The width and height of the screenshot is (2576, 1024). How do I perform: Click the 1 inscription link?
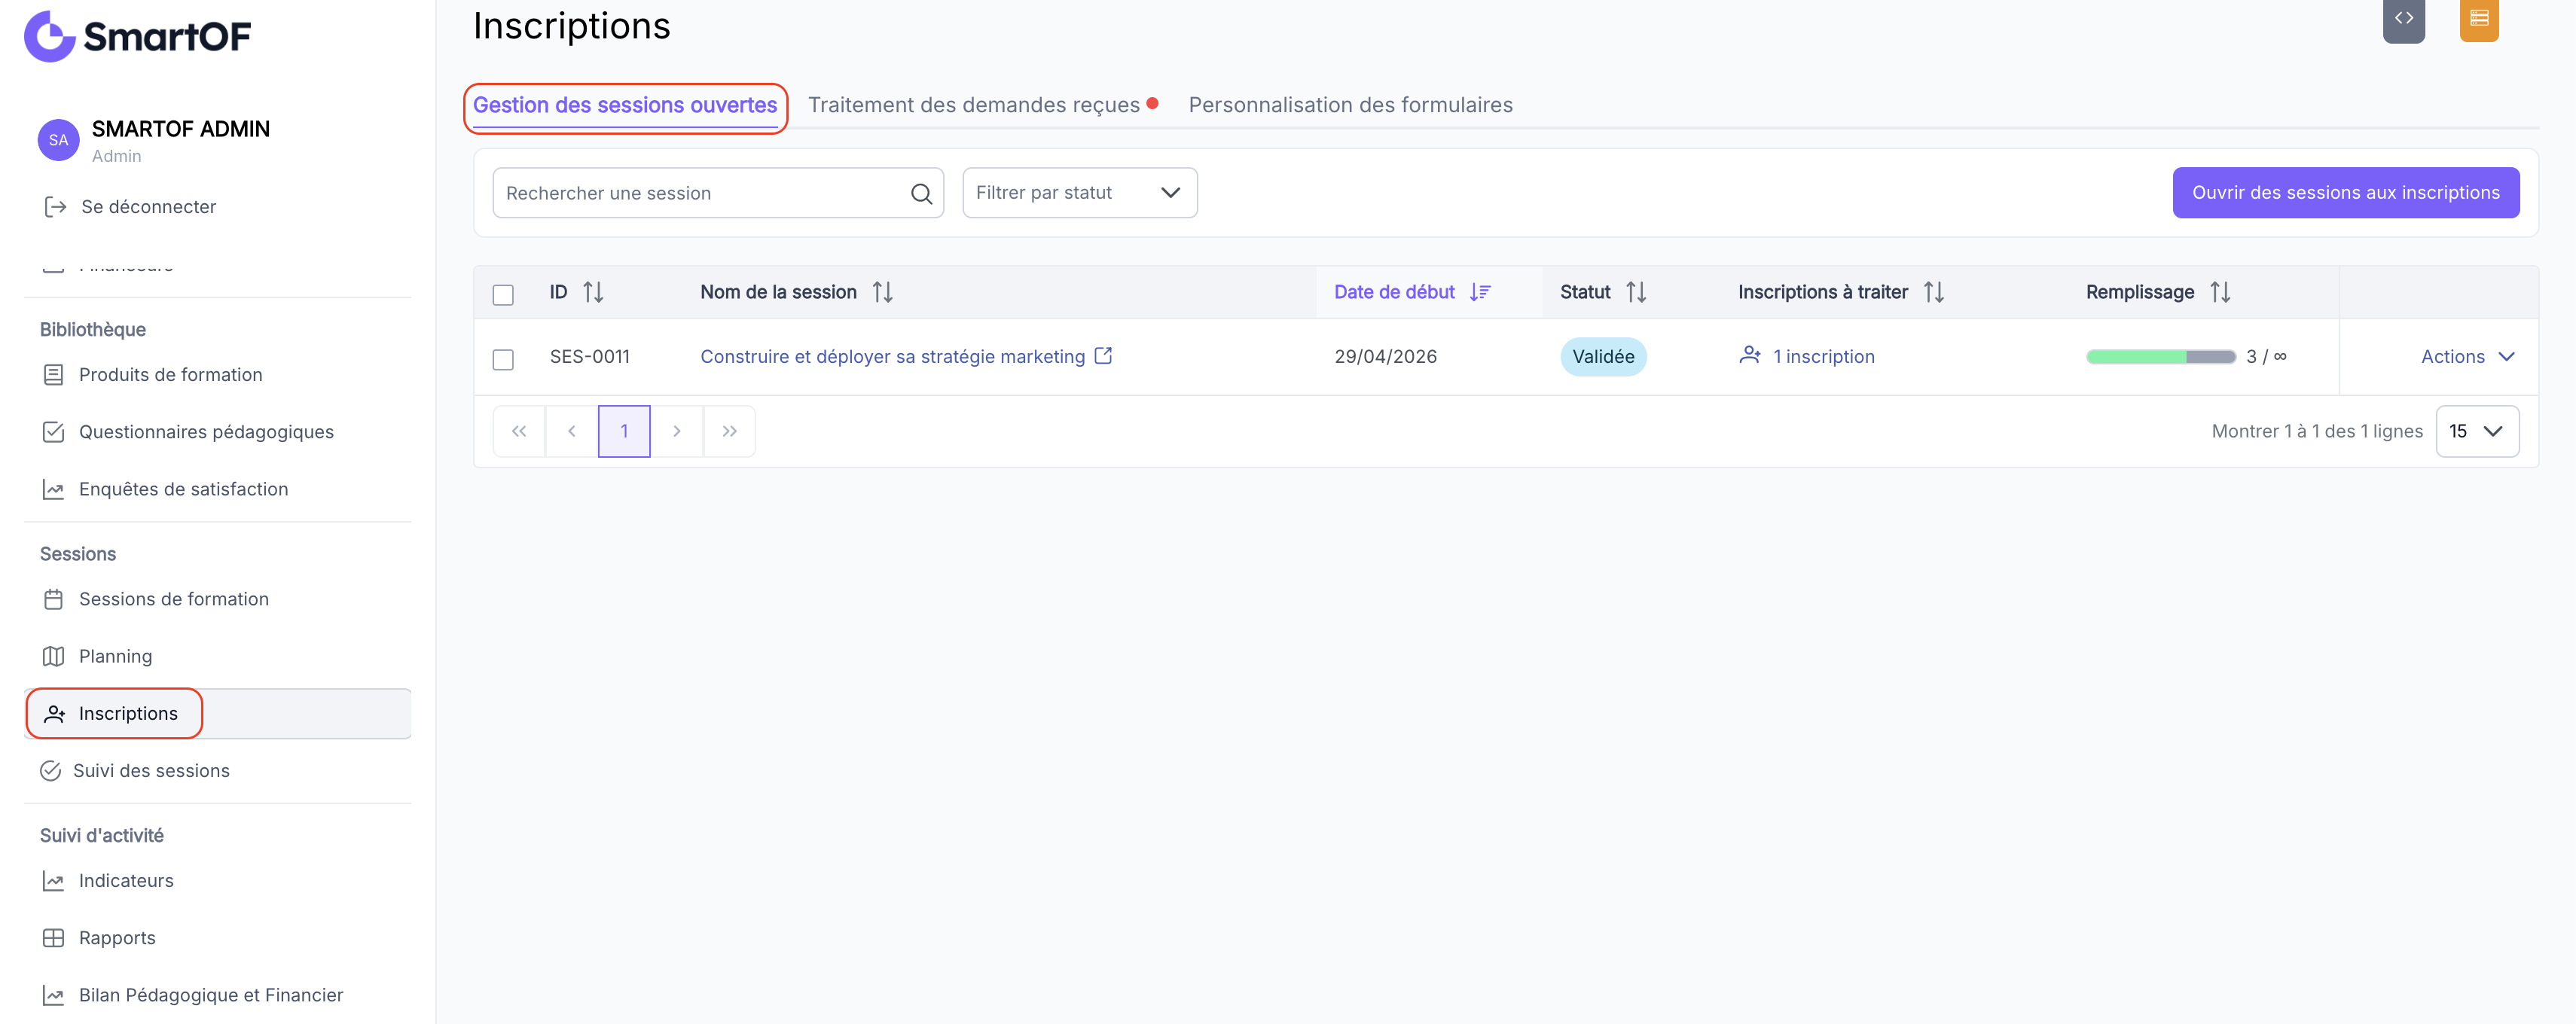[x=1823, y=357]
